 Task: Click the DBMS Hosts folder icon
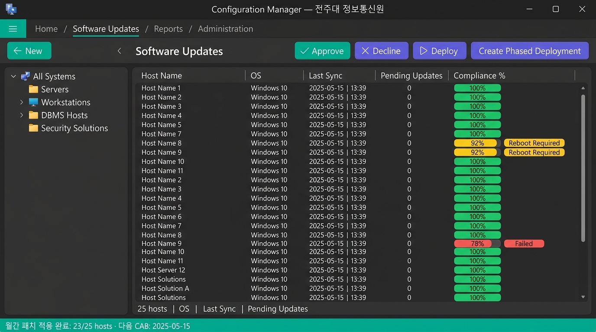(33, 115)
